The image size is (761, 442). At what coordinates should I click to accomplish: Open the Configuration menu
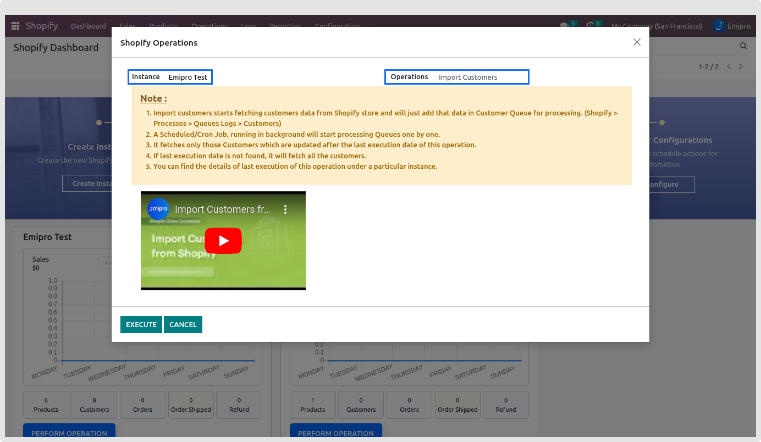pos(338,26)
